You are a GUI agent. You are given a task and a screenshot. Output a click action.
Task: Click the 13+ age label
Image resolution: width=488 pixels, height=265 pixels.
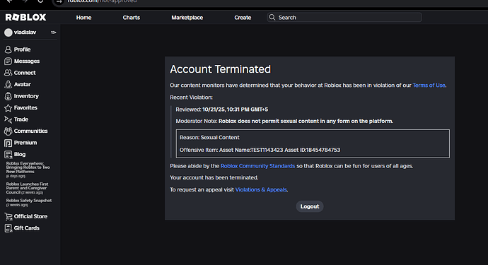click(x=54, y=33)
